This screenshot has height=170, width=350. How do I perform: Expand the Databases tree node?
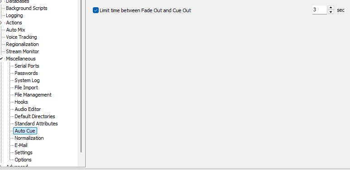coord(1,1)
